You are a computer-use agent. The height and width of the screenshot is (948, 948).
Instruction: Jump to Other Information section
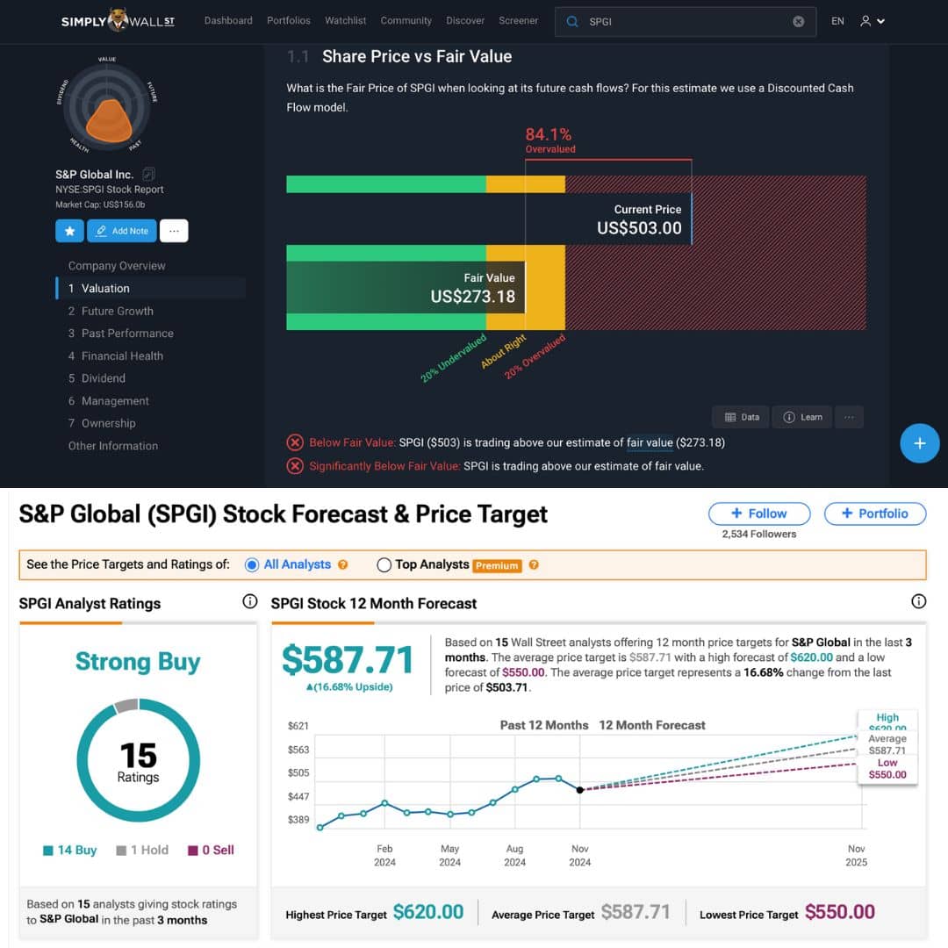(x=113, y=446)
